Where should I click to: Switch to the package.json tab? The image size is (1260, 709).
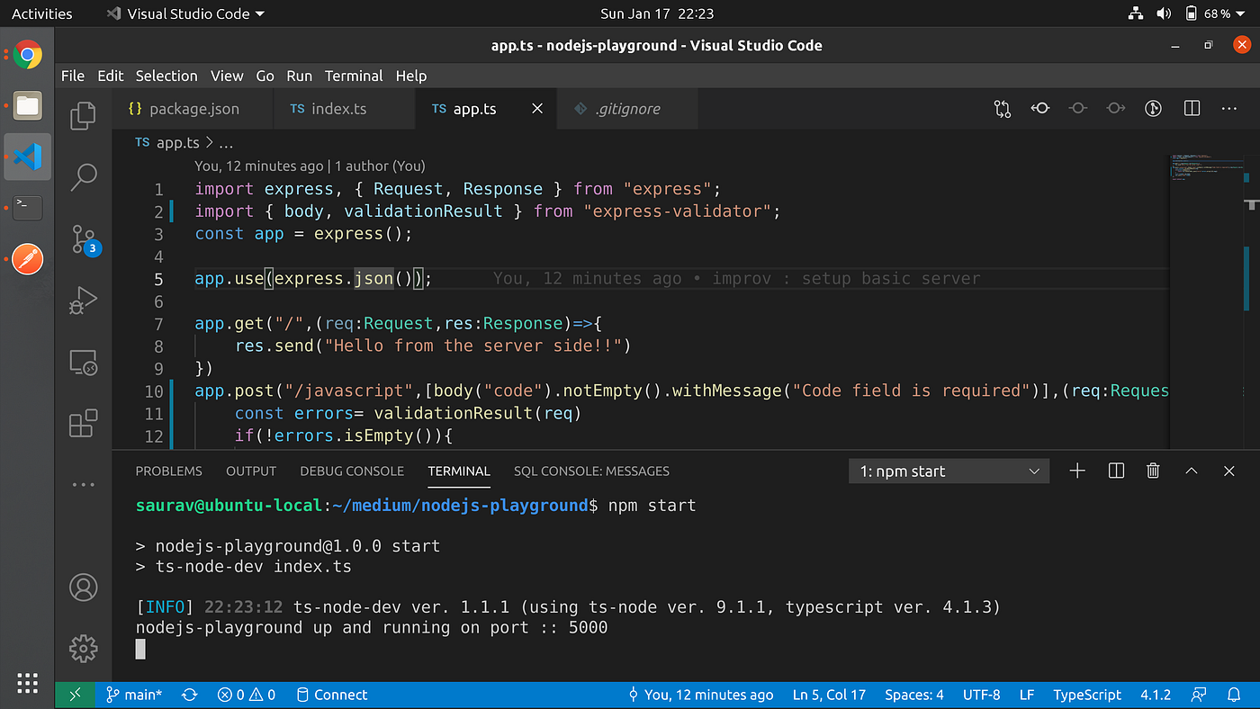coord(193,109)
